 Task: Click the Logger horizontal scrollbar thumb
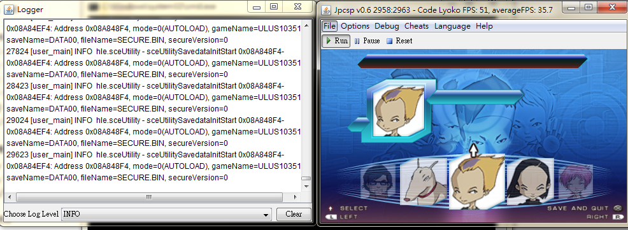(x=148, y=197)
